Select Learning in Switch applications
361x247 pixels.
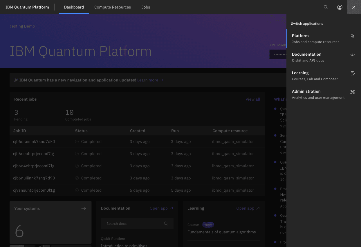[324, 76]
